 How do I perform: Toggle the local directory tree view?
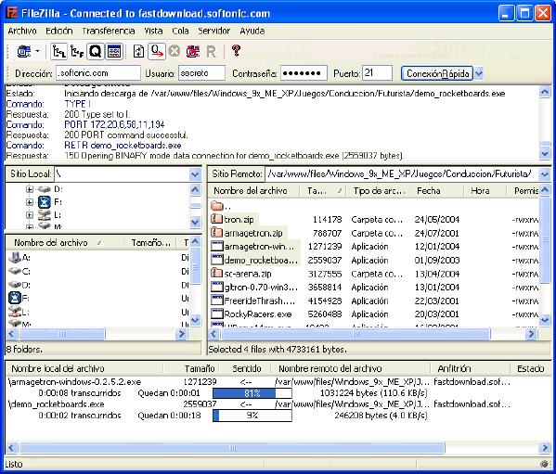(58, 52)
